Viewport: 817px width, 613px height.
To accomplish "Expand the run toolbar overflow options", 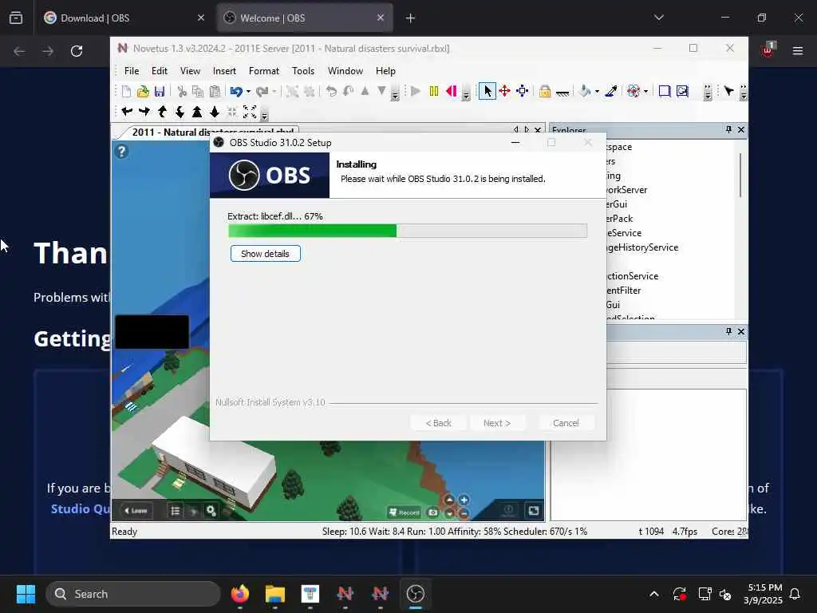I will click(466, 93).
